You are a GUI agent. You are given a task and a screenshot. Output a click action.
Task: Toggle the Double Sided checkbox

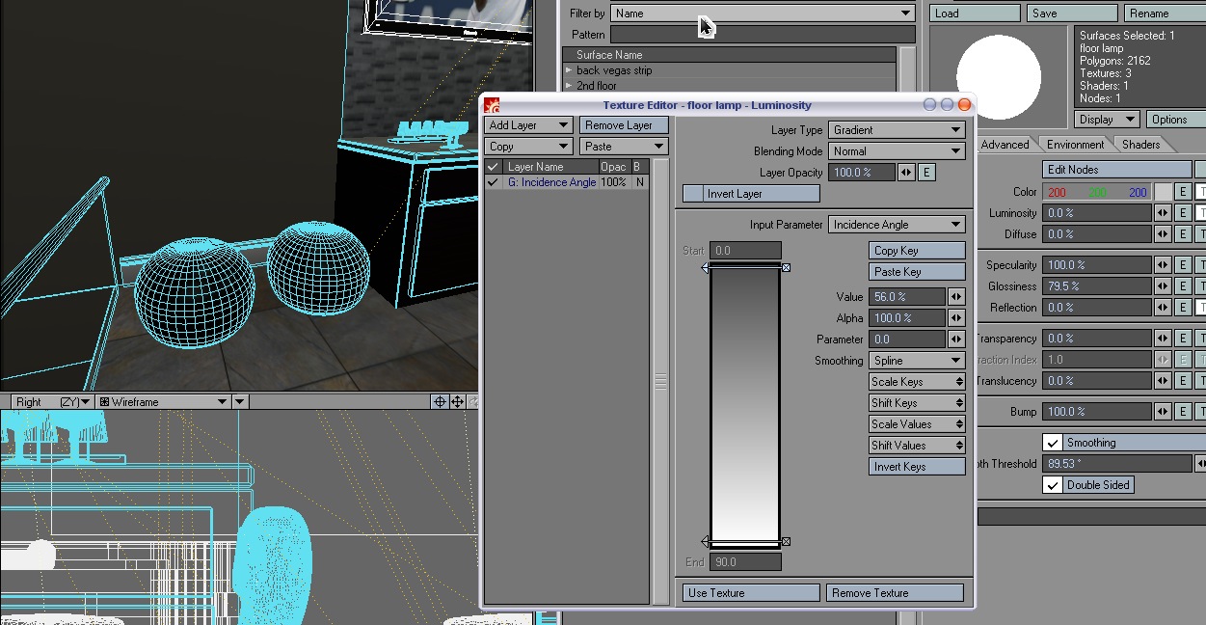[1053, 485]
